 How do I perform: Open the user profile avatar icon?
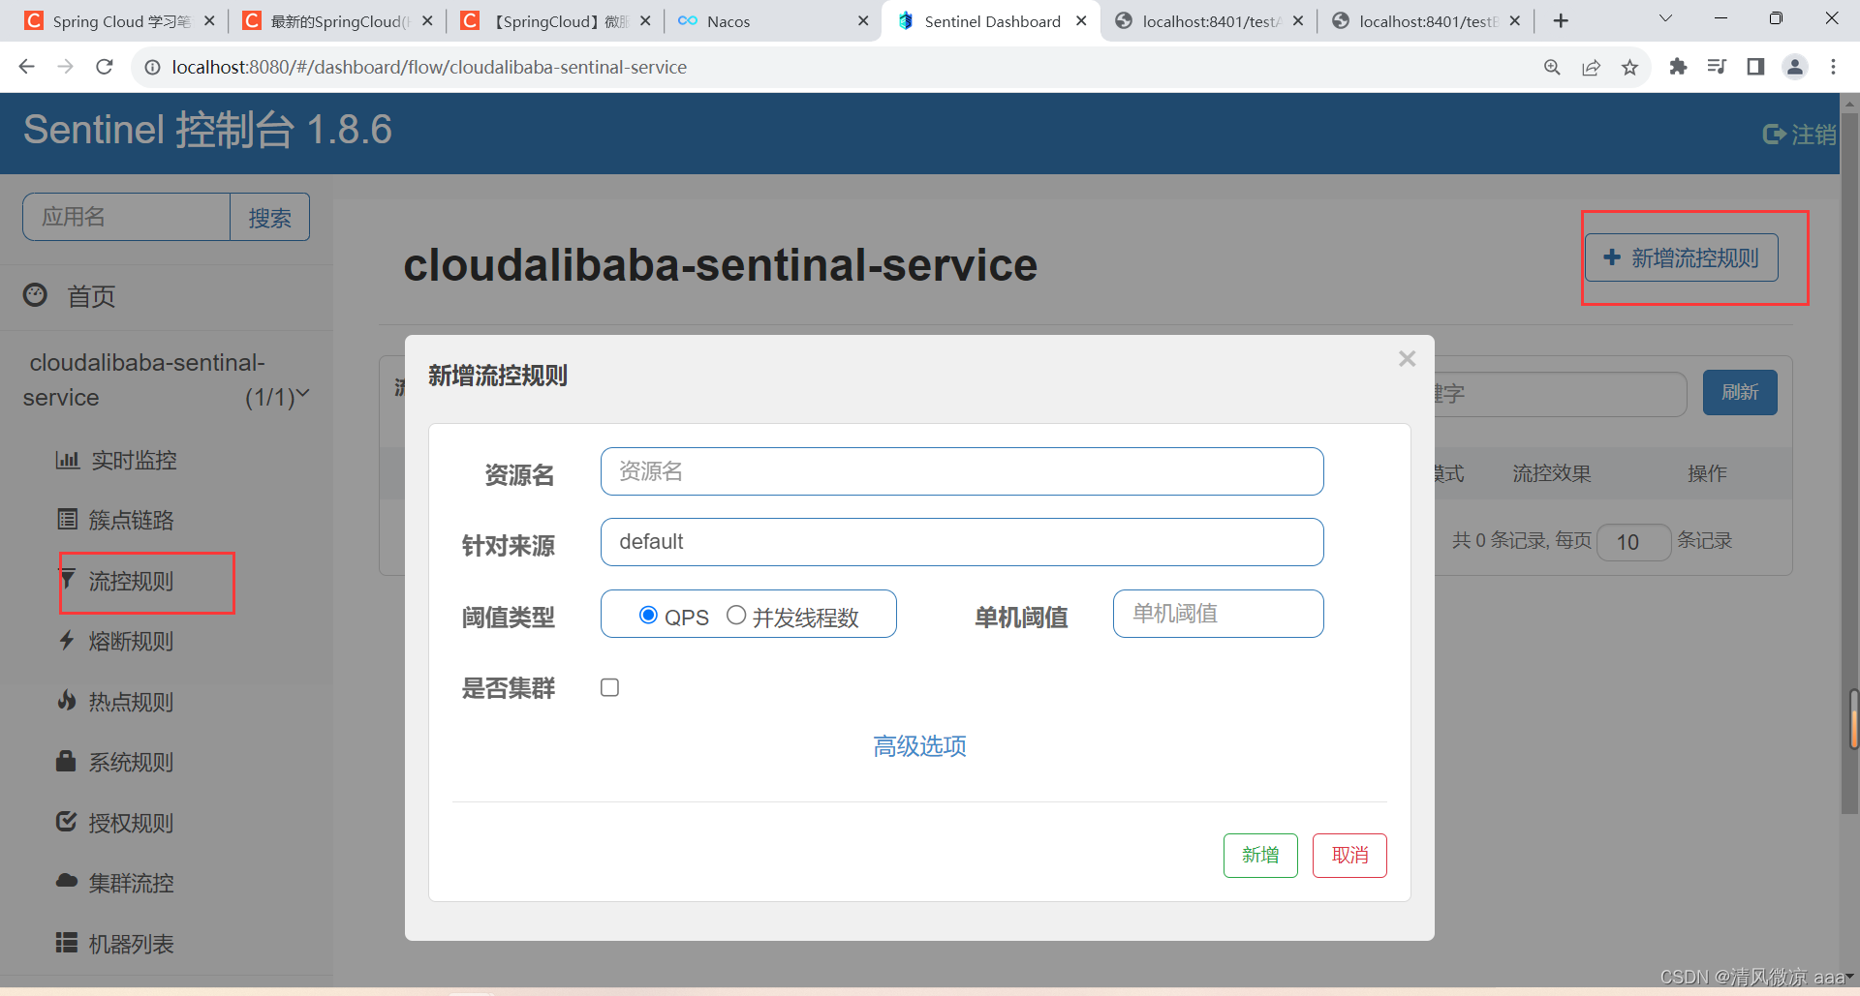click(1795, 67)
